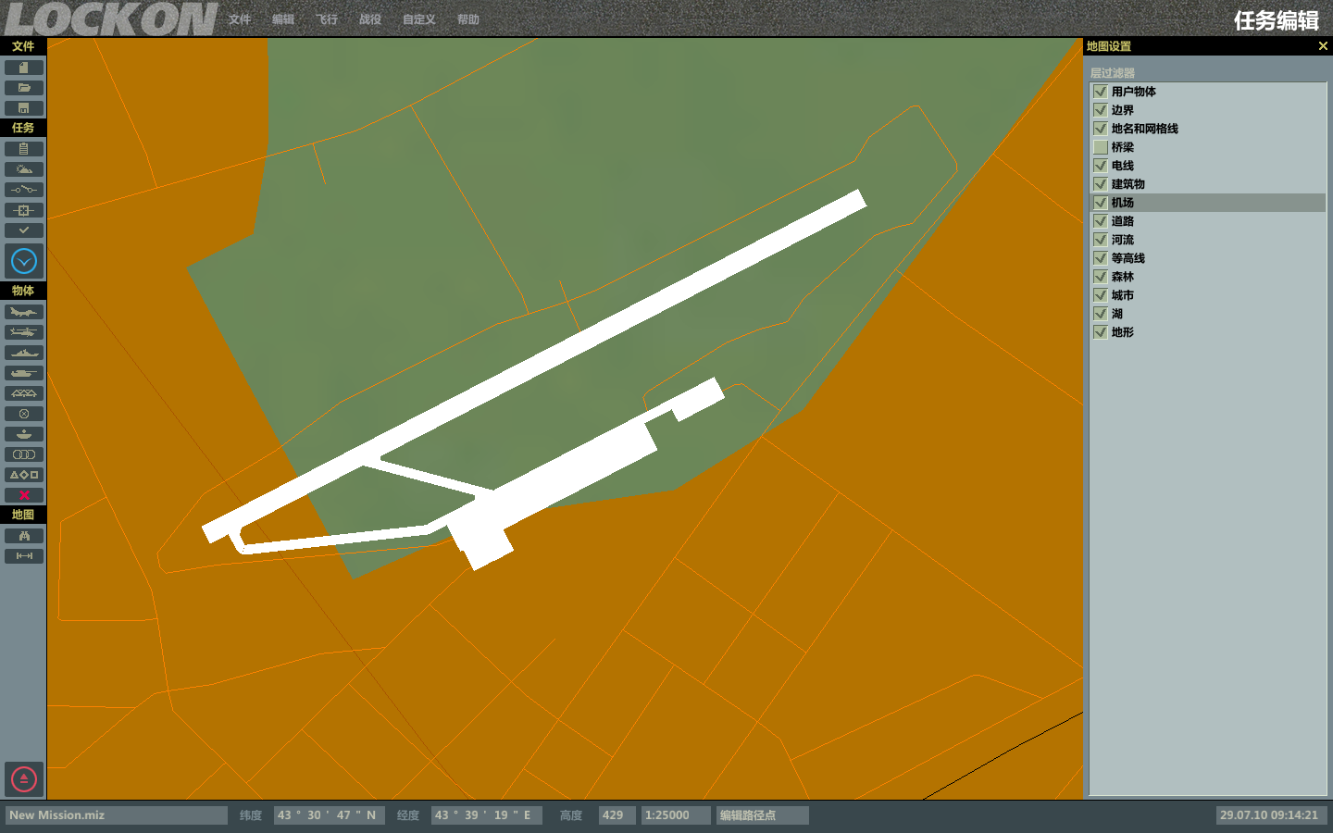Close the 地图设置 panel
Viewport: 1333px width, 833px height.
pos(1323,46)
